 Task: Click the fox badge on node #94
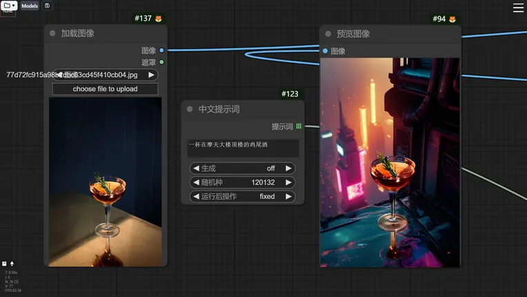coord(453,19)
